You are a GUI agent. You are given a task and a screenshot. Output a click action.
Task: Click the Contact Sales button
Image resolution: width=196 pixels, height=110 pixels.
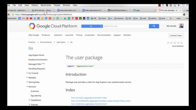tap(176, 35)
